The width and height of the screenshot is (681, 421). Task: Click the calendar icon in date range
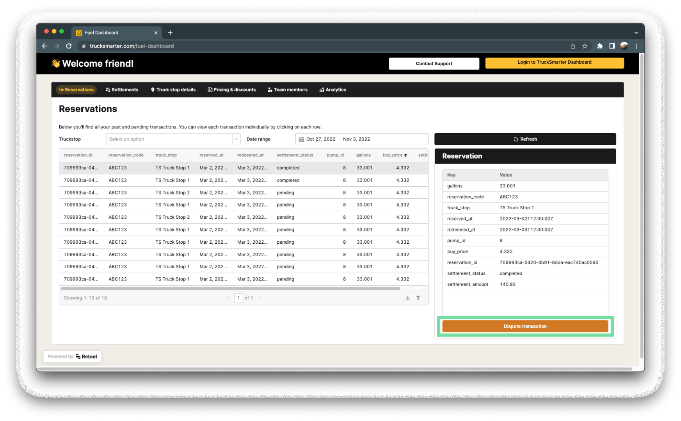pos(301,139)
